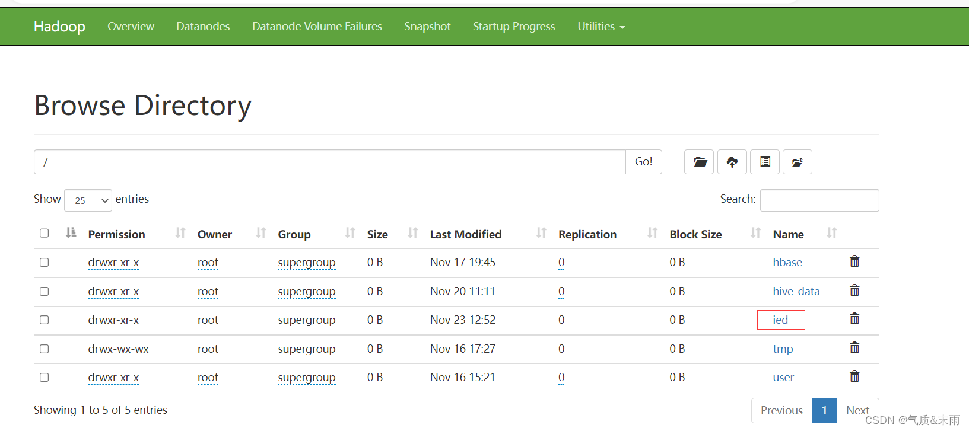This screenshot has height=431, width=969.
Task: Open Datanode Volume Failures tab
Action: tap(317, 27)
